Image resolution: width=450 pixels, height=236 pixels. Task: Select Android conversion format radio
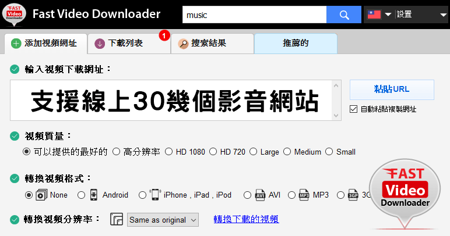81,195
